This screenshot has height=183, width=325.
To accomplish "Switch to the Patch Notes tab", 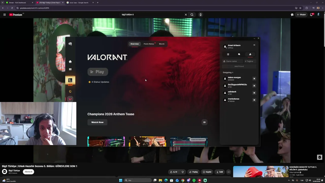I will 149,44.
